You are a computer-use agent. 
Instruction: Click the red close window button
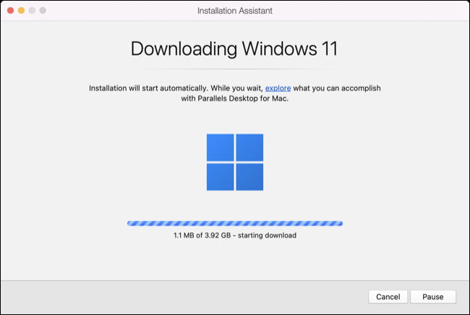(11, 11)
